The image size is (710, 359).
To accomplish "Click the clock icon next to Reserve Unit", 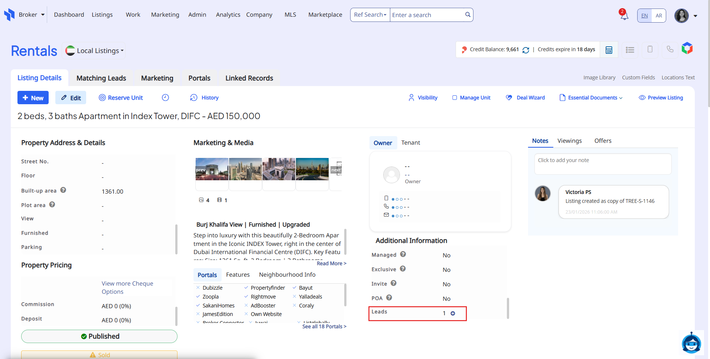I will (165, 98).
